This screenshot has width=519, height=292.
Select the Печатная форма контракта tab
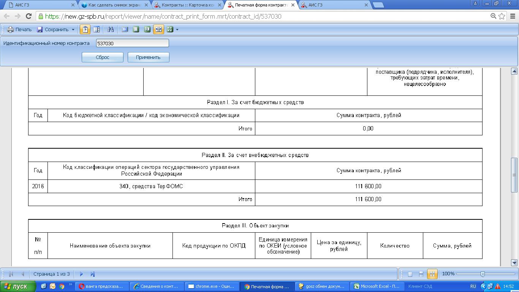tap(261, 5)
